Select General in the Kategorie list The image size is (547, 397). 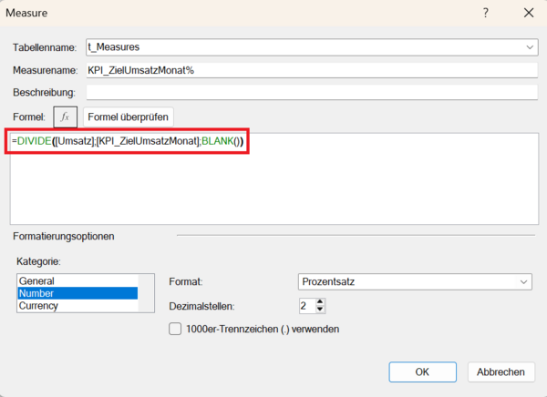(37, 281)
